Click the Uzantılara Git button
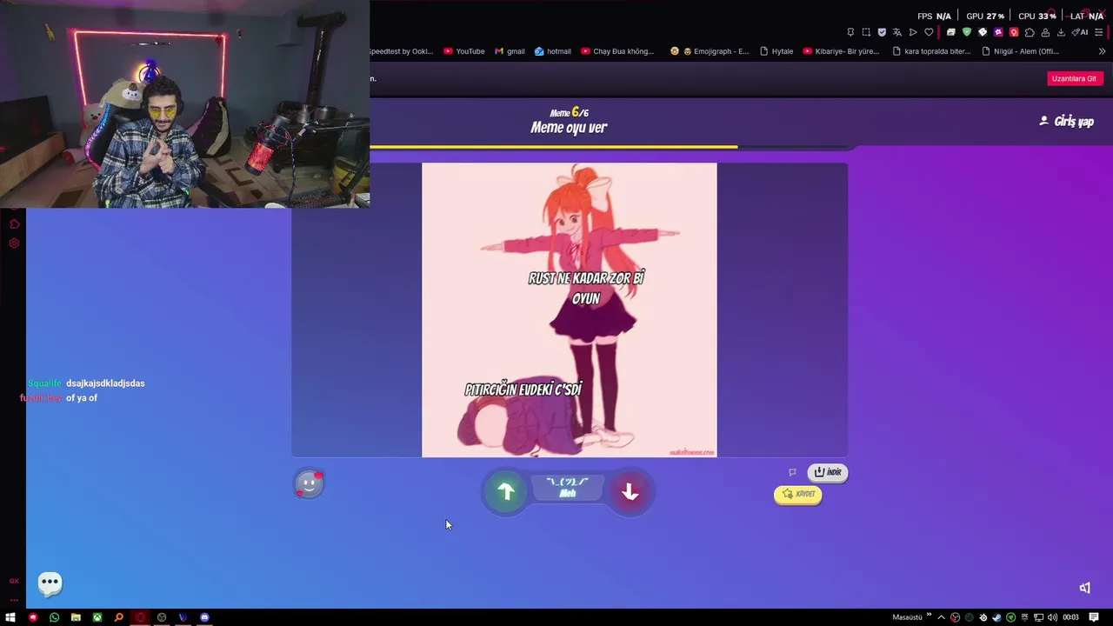1113x626 pixels. tap(1074, 78)
